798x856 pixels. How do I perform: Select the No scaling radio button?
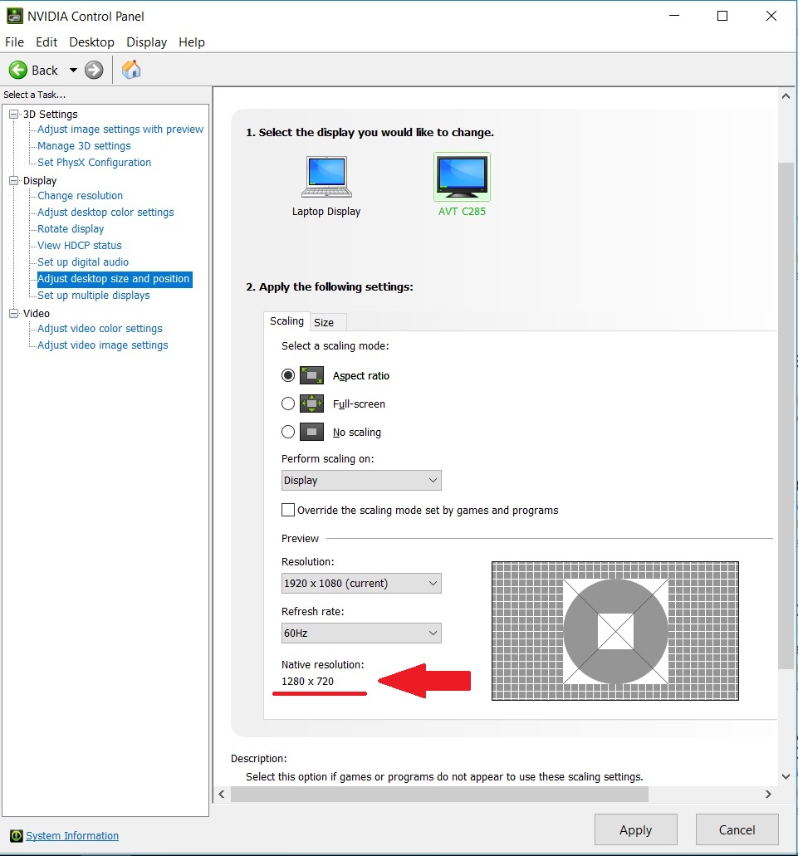(288, 432)
